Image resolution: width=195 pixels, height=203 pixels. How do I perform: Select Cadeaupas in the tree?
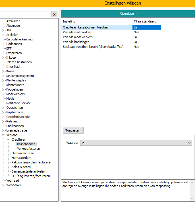tap(14, 44)
